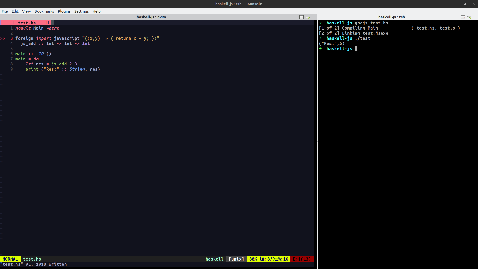Screen dimensions: 478x270
Task: Click '[2 of 2] Linking test.jsexe' output line
Action: [x=353, y=33]
